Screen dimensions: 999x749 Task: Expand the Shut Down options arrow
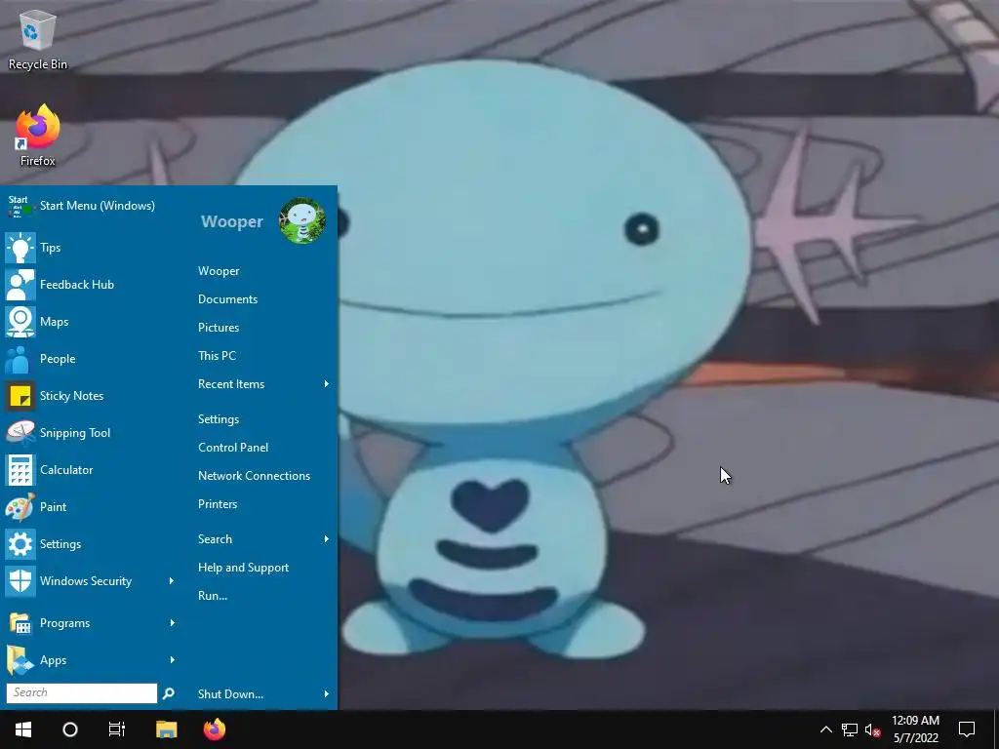point(326,693)
